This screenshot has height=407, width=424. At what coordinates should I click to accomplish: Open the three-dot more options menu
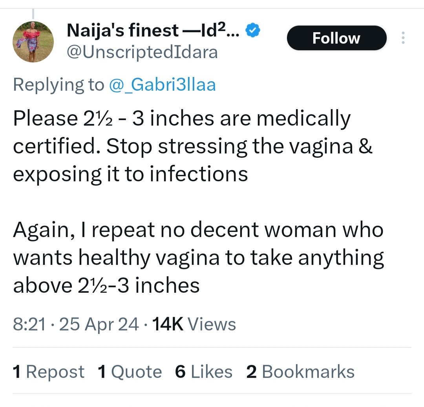403,38
